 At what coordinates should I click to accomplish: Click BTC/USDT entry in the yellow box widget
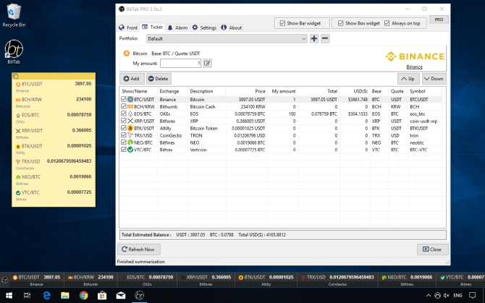click(54, 87)
